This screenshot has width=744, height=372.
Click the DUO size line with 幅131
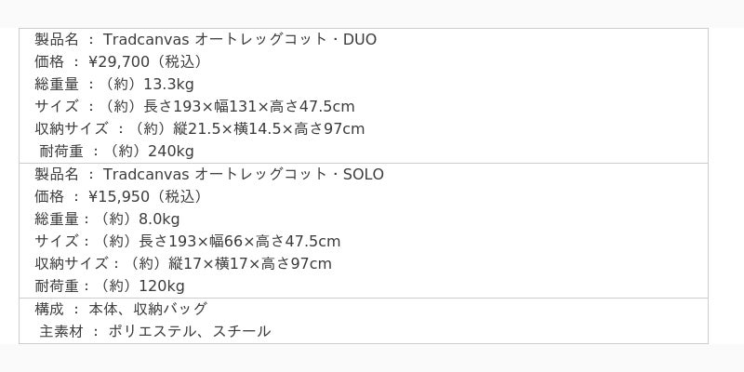coord(231,106)
